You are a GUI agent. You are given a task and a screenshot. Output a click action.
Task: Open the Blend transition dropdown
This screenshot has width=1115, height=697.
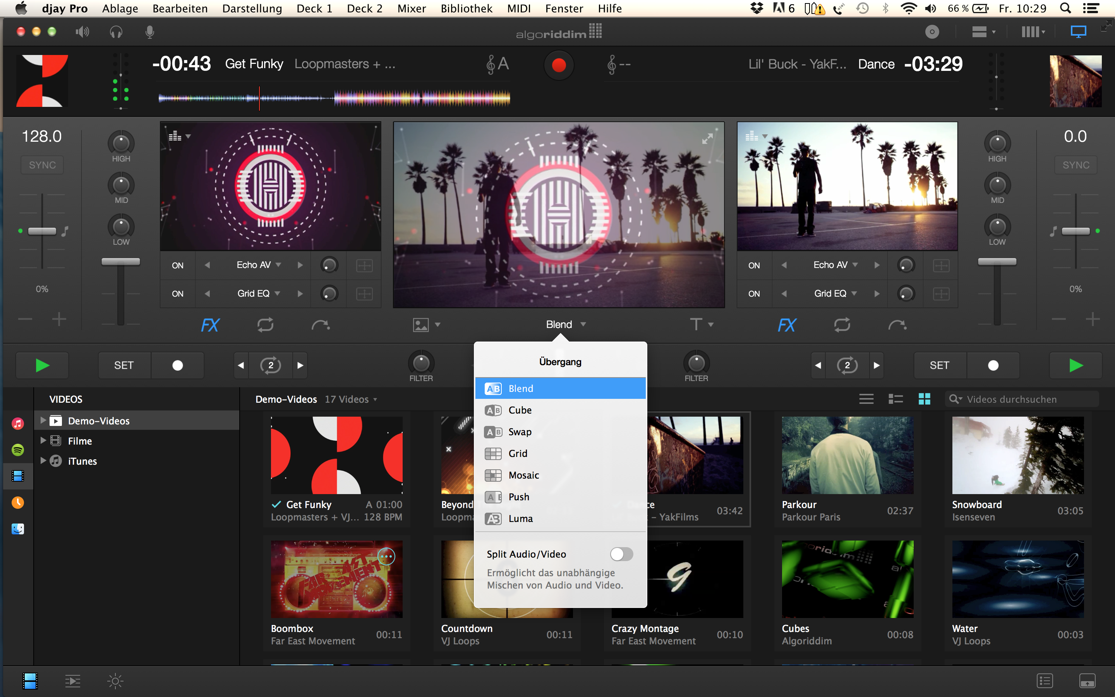click(x=565, y=324)
